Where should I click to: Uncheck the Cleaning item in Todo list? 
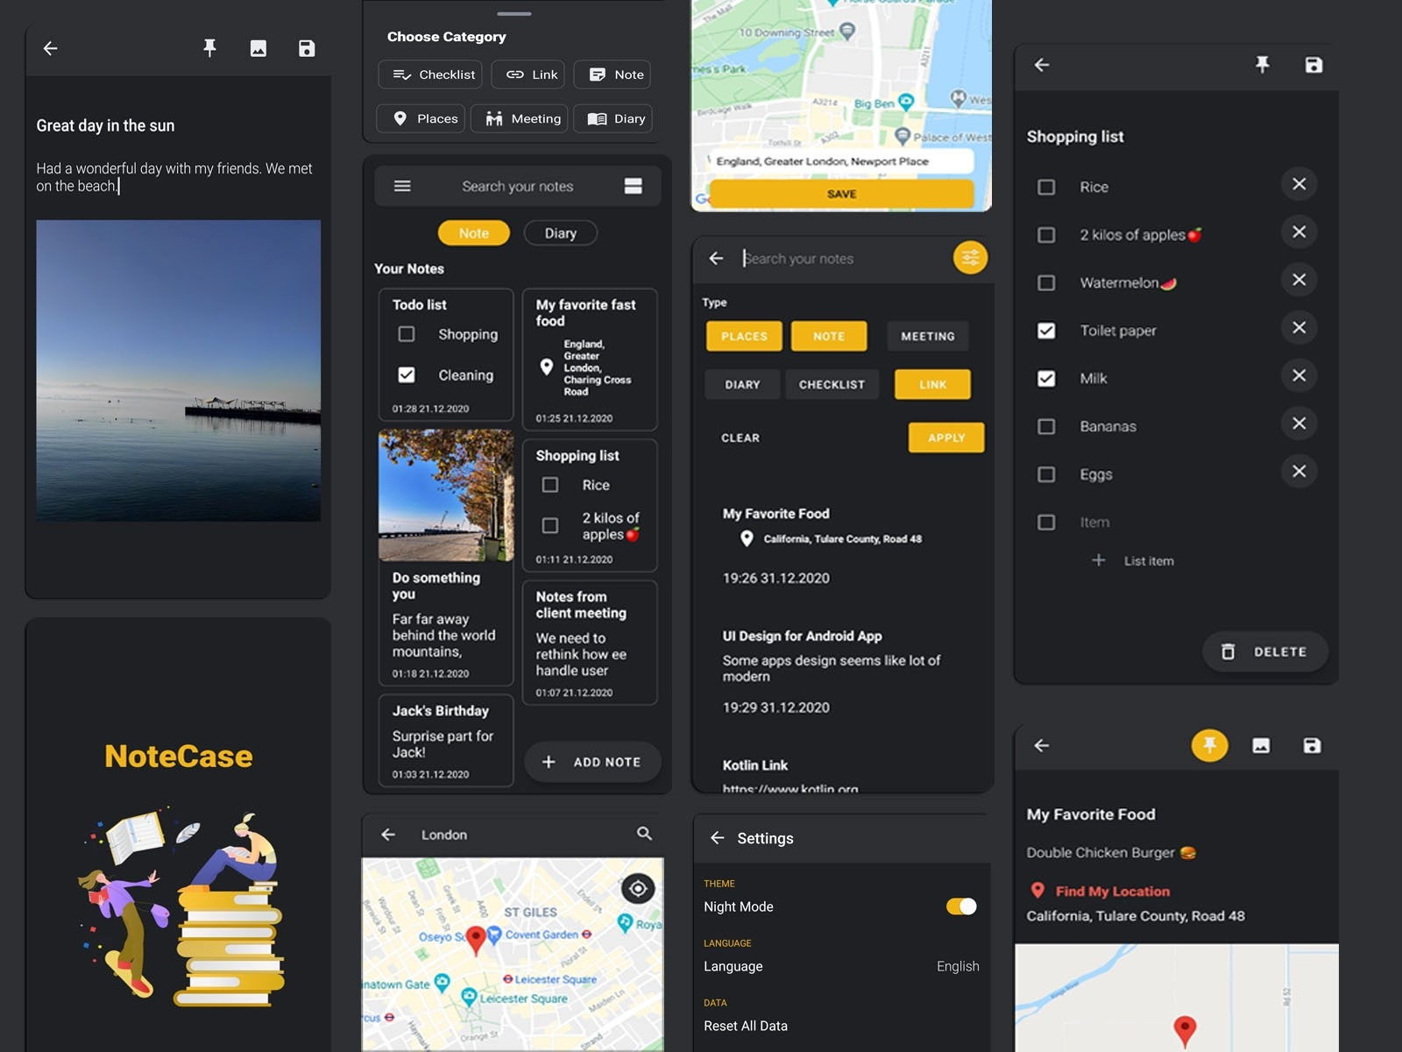click(407, 375)
